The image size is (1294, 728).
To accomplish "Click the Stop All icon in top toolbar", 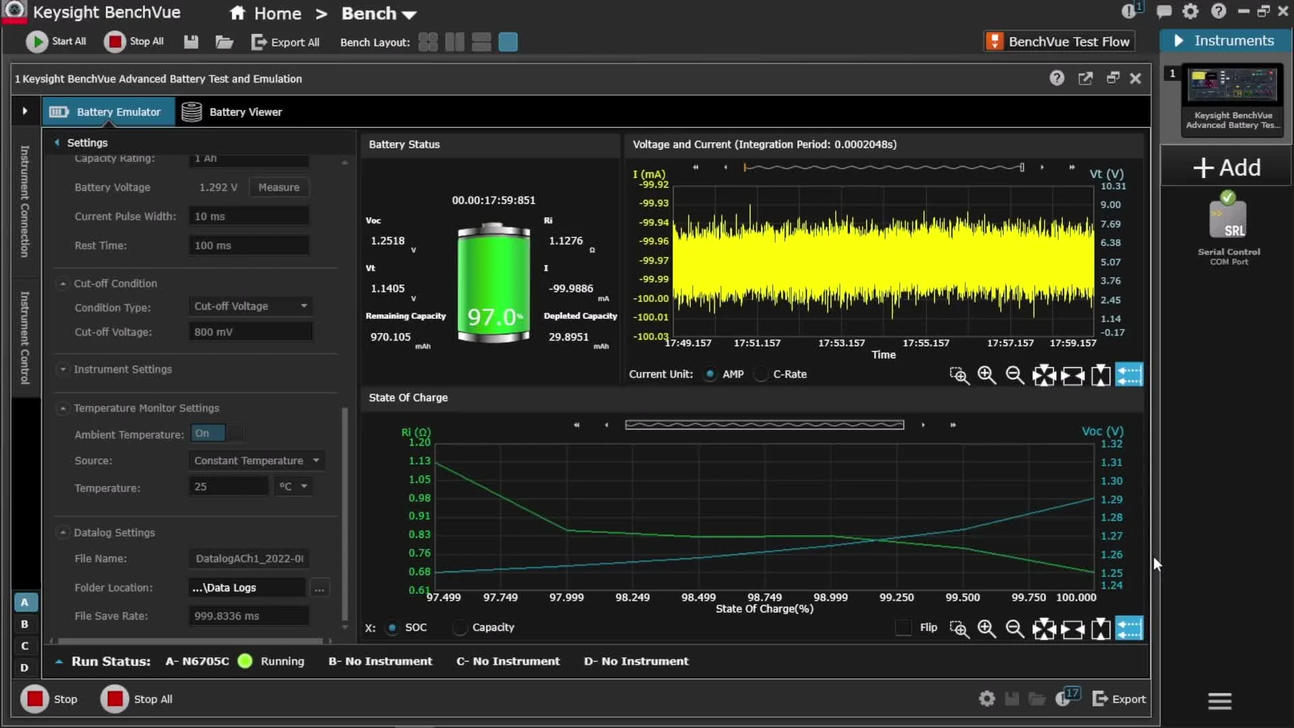I will pyautogui.click(x=115, y=42).
